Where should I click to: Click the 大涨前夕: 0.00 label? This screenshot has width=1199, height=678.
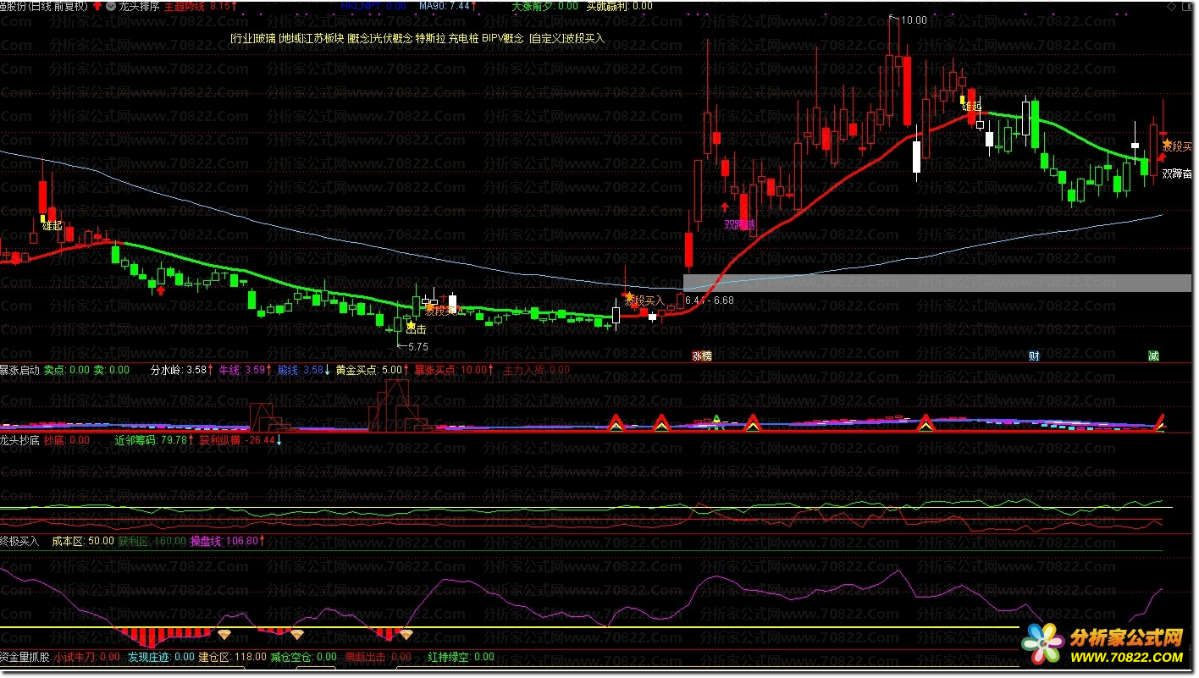click(x=544, y=5)
